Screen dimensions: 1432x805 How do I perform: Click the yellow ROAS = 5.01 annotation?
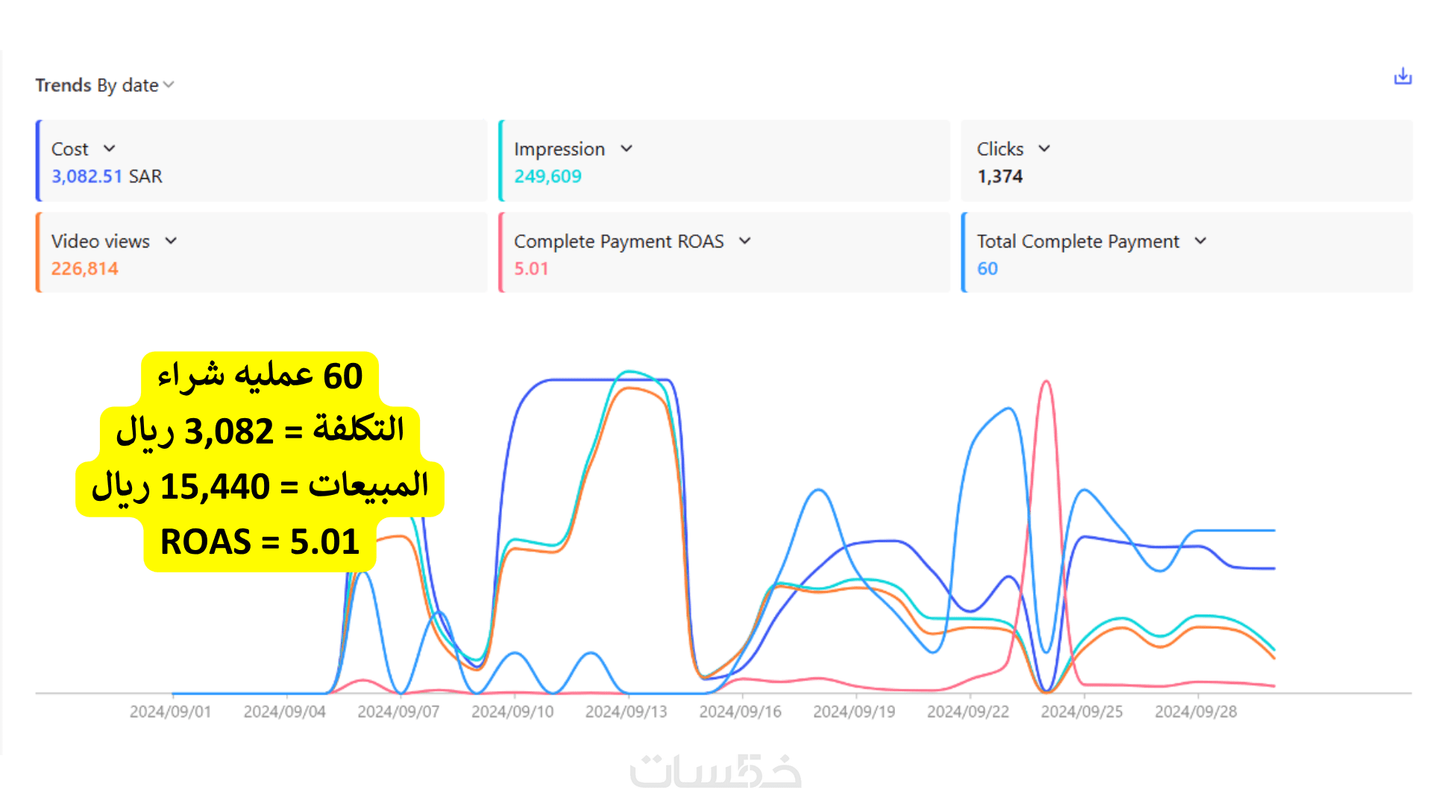(260, 542)
